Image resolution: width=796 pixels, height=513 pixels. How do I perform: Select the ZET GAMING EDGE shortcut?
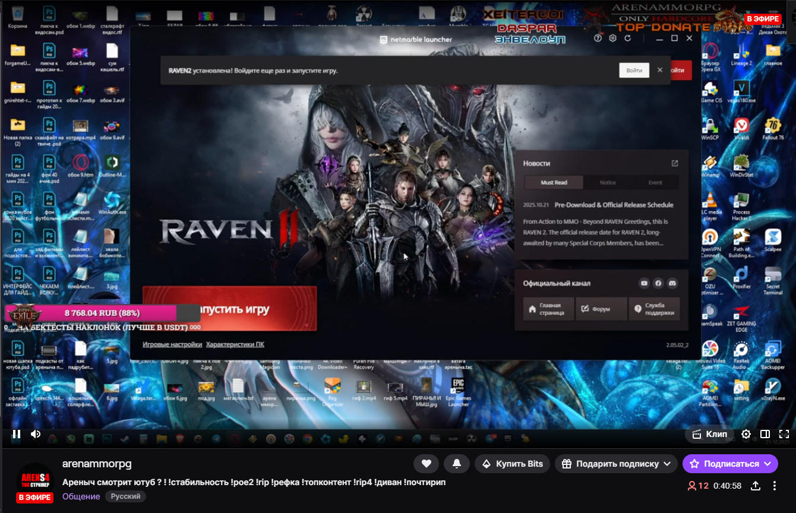(x=741, y=318)
